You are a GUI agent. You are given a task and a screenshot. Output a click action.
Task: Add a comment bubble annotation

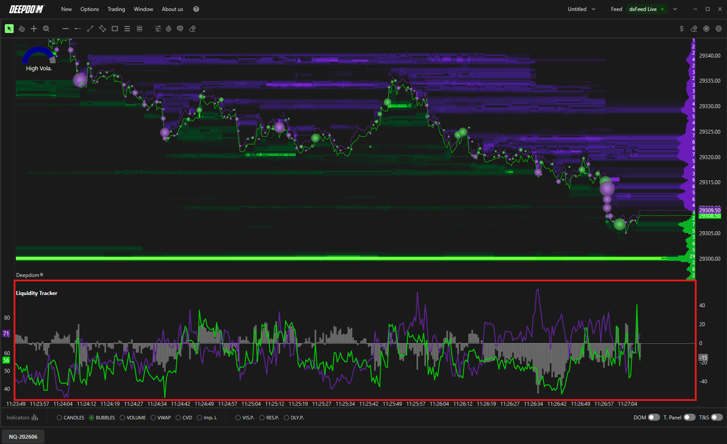(180, 29)
